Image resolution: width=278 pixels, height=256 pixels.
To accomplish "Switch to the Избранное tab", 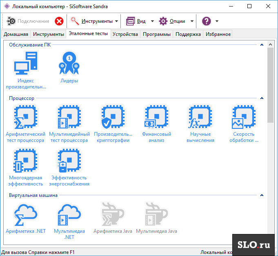I will click(x=218, y=34).
